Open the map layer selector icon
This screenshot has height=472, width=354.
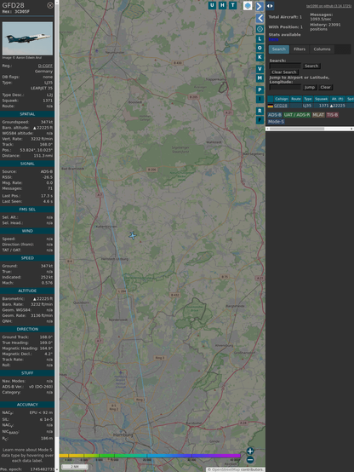point(248,6)
